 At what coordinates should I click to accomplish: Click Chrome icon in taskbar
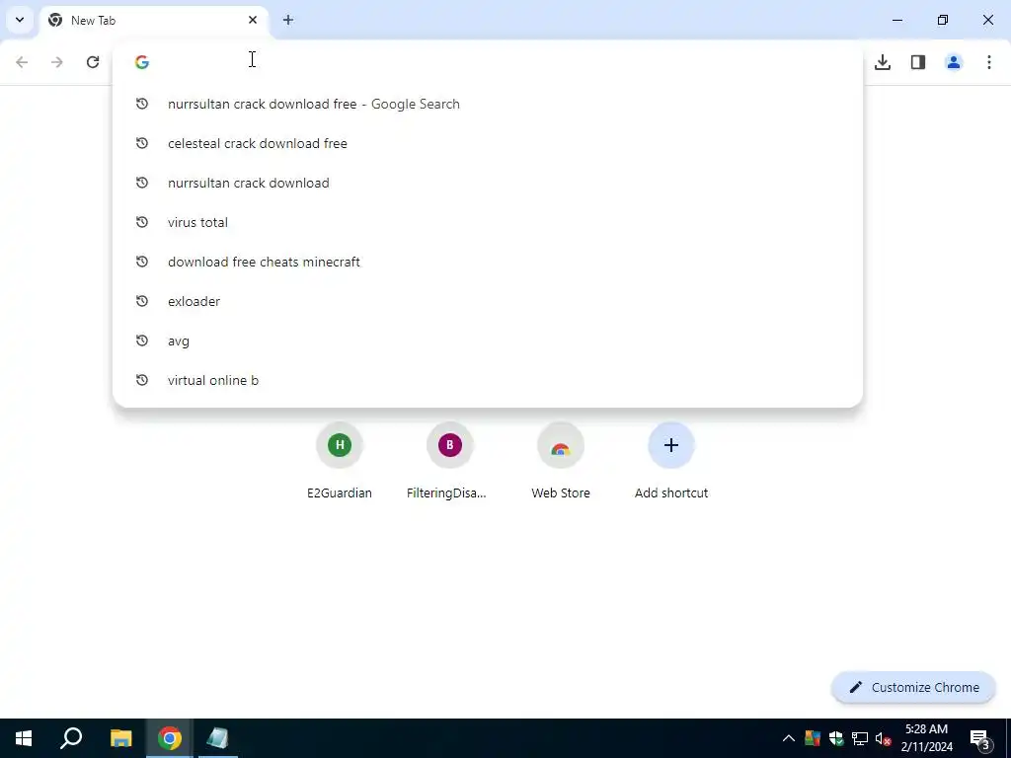169,738
